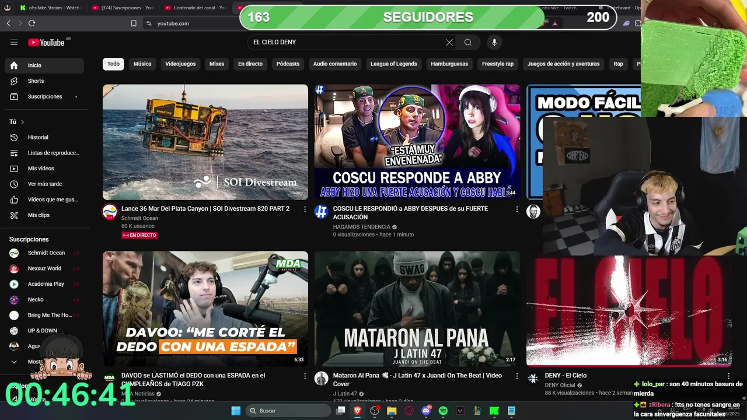Open Academia Play subscription

click(x=44, y=284)
